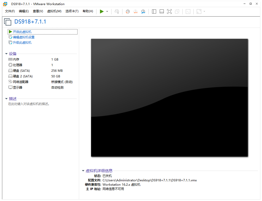
Task: Click the settings icon beside 编辑虚拟机设置
Action: click(x=10, y=37)
